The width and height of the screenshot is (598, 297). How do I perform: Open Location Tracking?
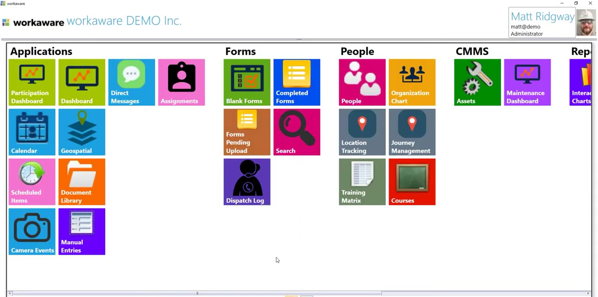point(362,132)
